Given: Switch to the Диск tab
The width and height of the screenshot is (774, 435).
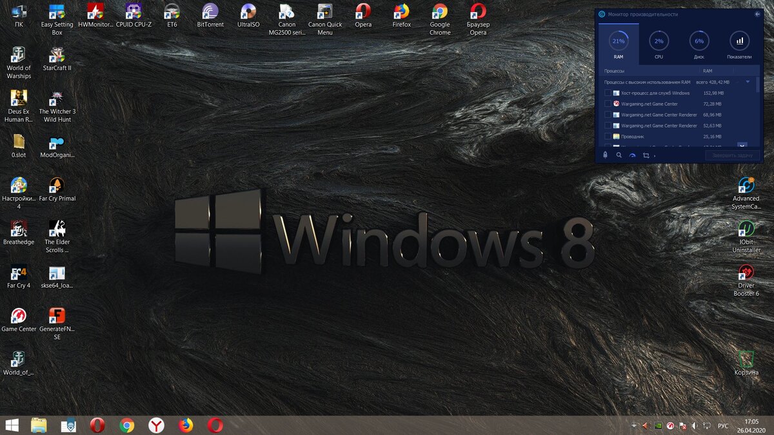Looking at the screenshot, I should 699,46.
